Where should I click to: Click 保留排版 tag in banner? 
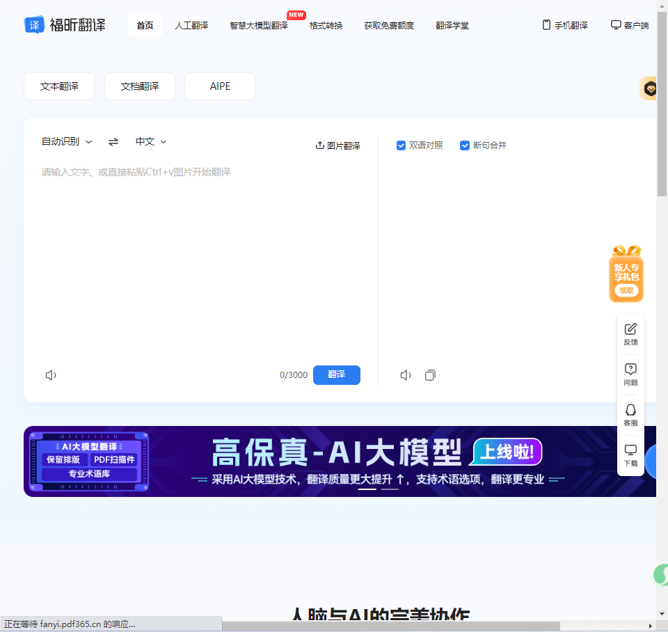point(63,459)
